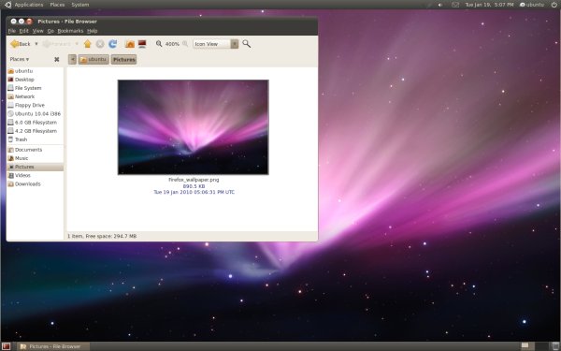Click the Pictures path bar button
Image resolution: width=561 pixels, height=351 pixels.
(x=123, y=60)
